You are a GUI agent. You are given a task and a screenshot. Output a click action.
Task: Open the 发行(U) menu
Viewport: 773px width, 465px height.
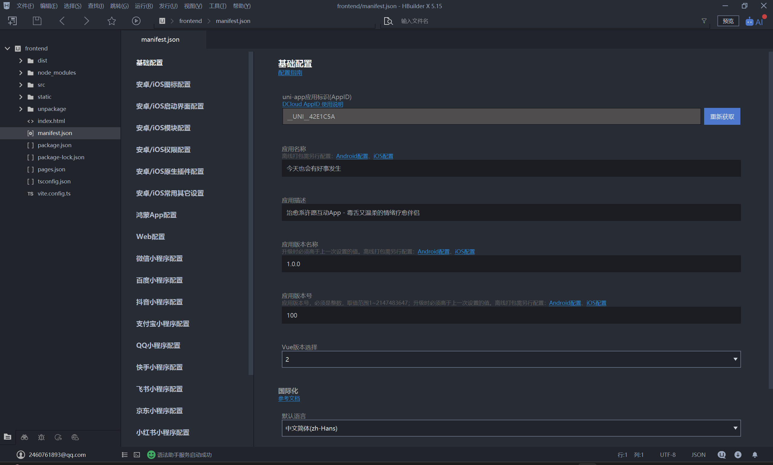click(168, 6)
